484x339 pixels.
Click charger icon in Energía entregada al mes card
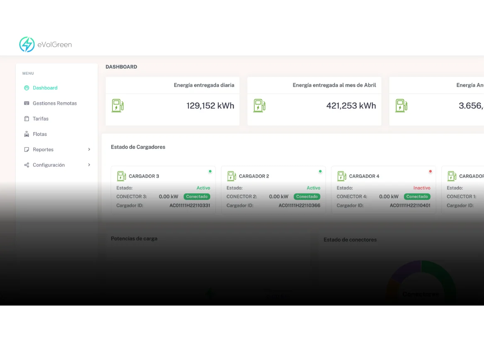point(259,105)
